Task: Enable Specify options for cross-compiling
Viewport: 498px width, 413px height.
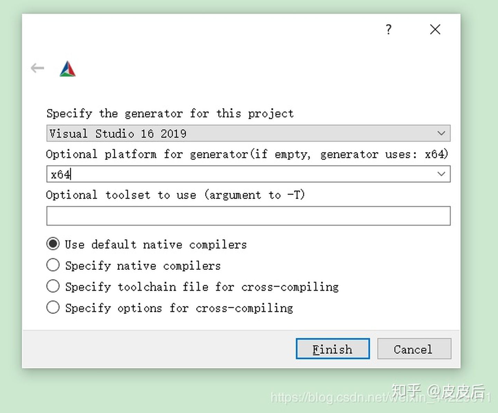Action: (53, 307)
